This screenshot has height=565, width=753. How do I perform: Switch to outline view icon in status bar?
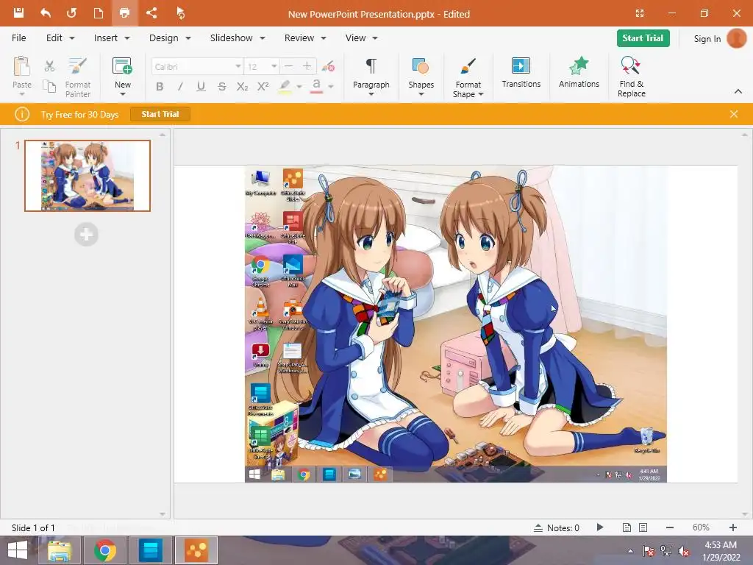click(643, 527)
